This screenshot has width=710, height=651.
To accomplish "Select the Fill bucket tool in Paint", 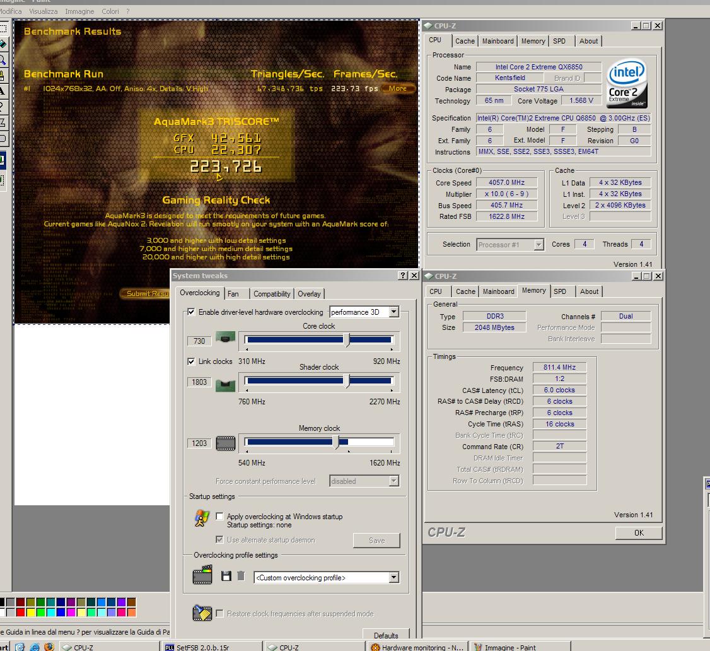I will coord(3,44).
